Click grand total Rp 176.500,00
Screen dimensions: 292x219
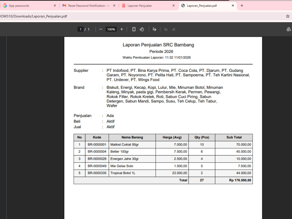pyautogui.click(x=240, y=180)
